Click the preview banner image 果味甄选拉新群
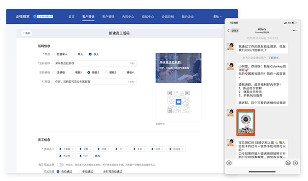The image size is (308, 181). click(178, 68)
